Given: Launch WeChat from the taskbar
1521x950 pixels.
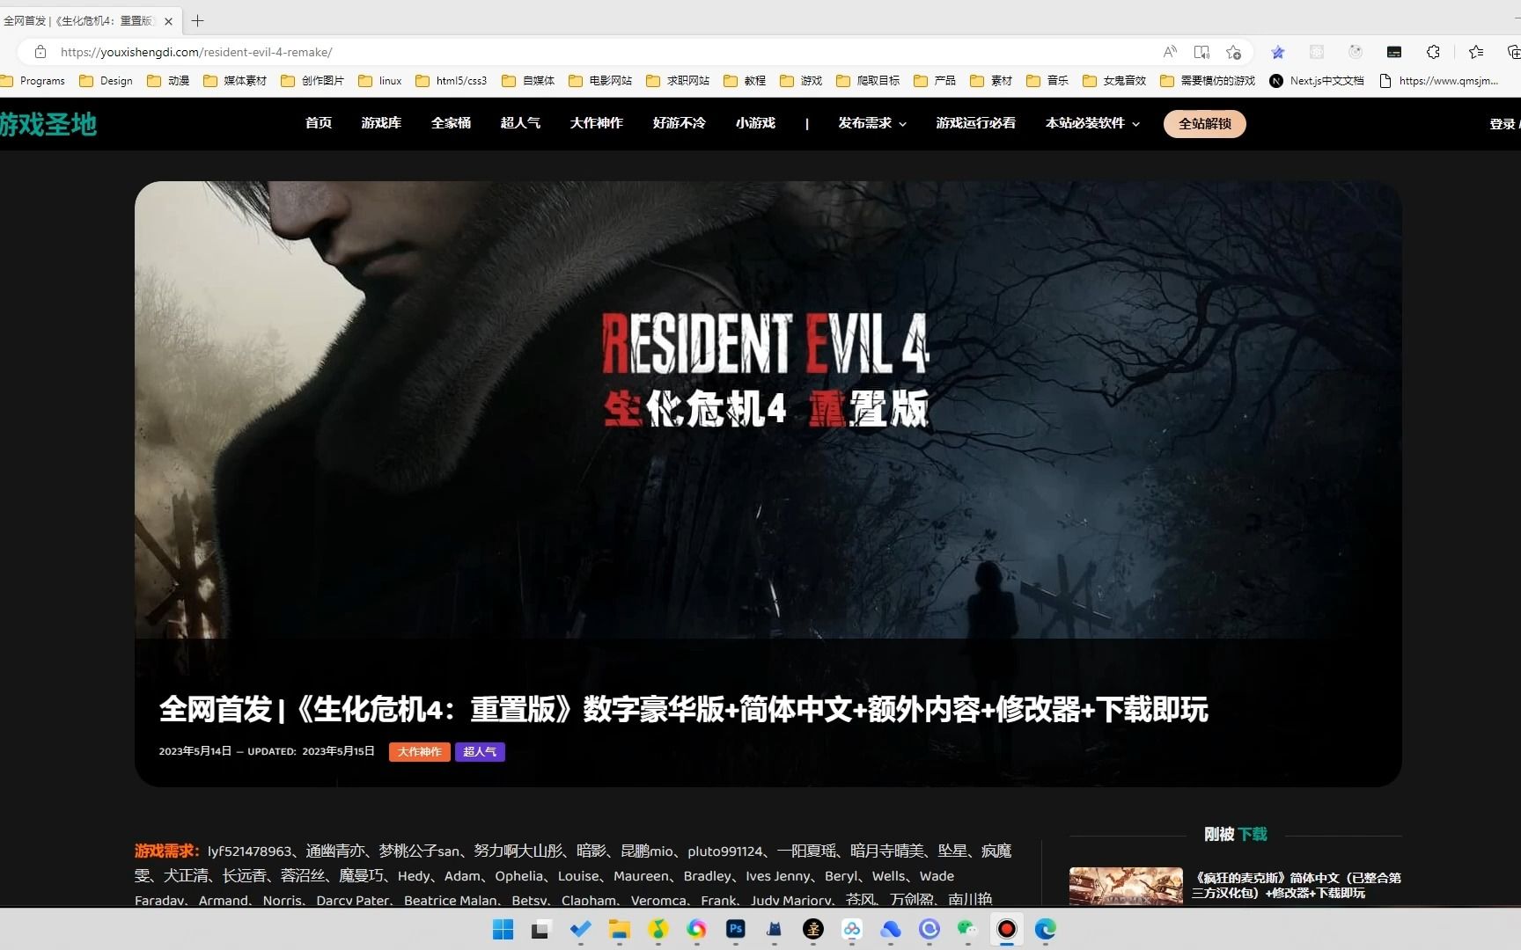Looking at the screenshot, I should [967, 930].
